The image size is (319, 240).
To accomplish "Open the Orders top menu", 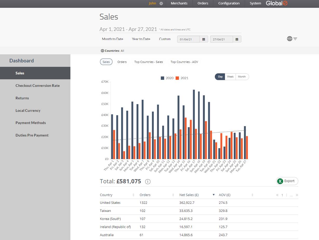I will click(x=203, y=3).
